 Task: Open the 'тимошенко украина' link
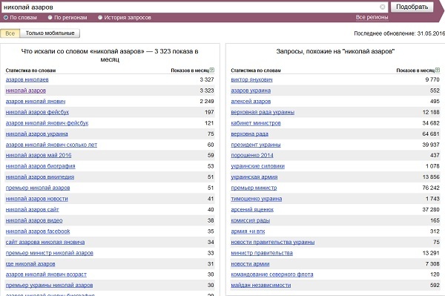257,199
